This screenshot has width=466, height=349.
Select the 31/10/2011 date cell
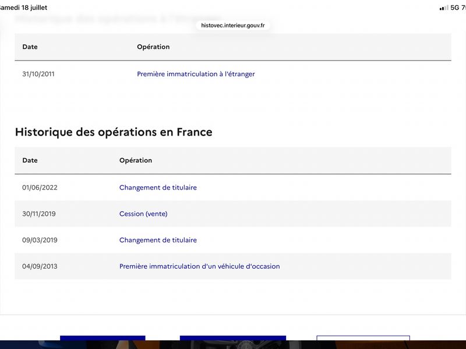(x=38, y=74)
